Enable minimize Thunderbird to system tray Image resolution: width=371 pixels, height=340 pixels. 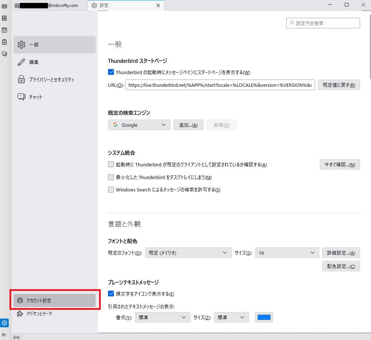tap(111, 177)
